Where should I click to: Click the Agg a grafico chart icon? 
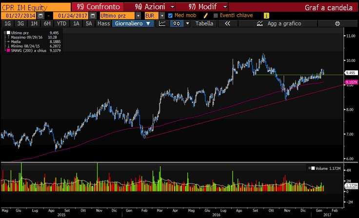click(x=260, y=23)
